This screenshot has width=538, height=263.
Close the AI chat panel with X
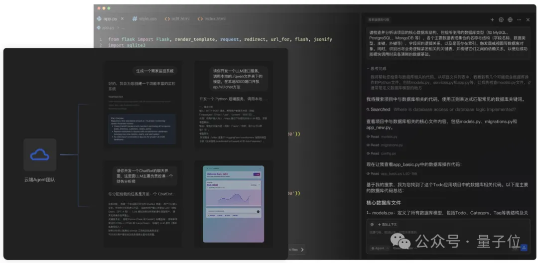(528, 20)
